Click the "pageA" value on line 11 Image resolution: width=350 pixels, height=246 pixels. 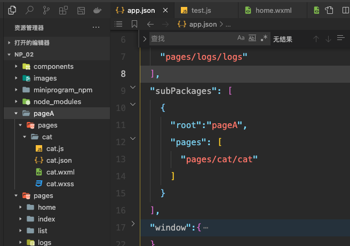[225, 125]
